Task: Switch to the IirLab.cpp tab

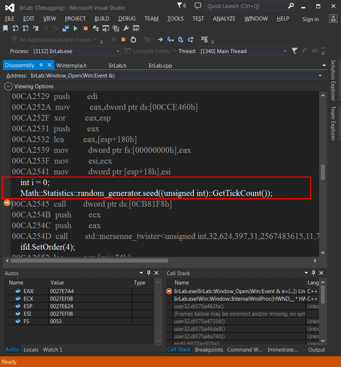Action: [160, 65]
